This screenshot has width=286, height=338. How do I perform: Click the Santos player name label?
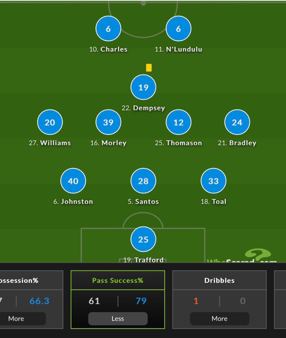coord(147,202)
